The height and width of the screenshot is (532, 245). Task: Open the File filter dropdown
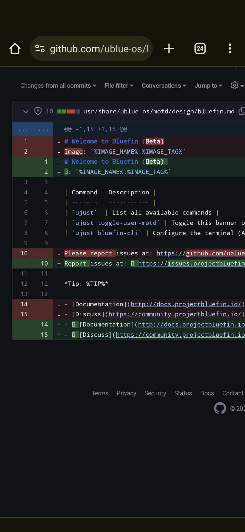pyautogui.click(x=119, y=86)
